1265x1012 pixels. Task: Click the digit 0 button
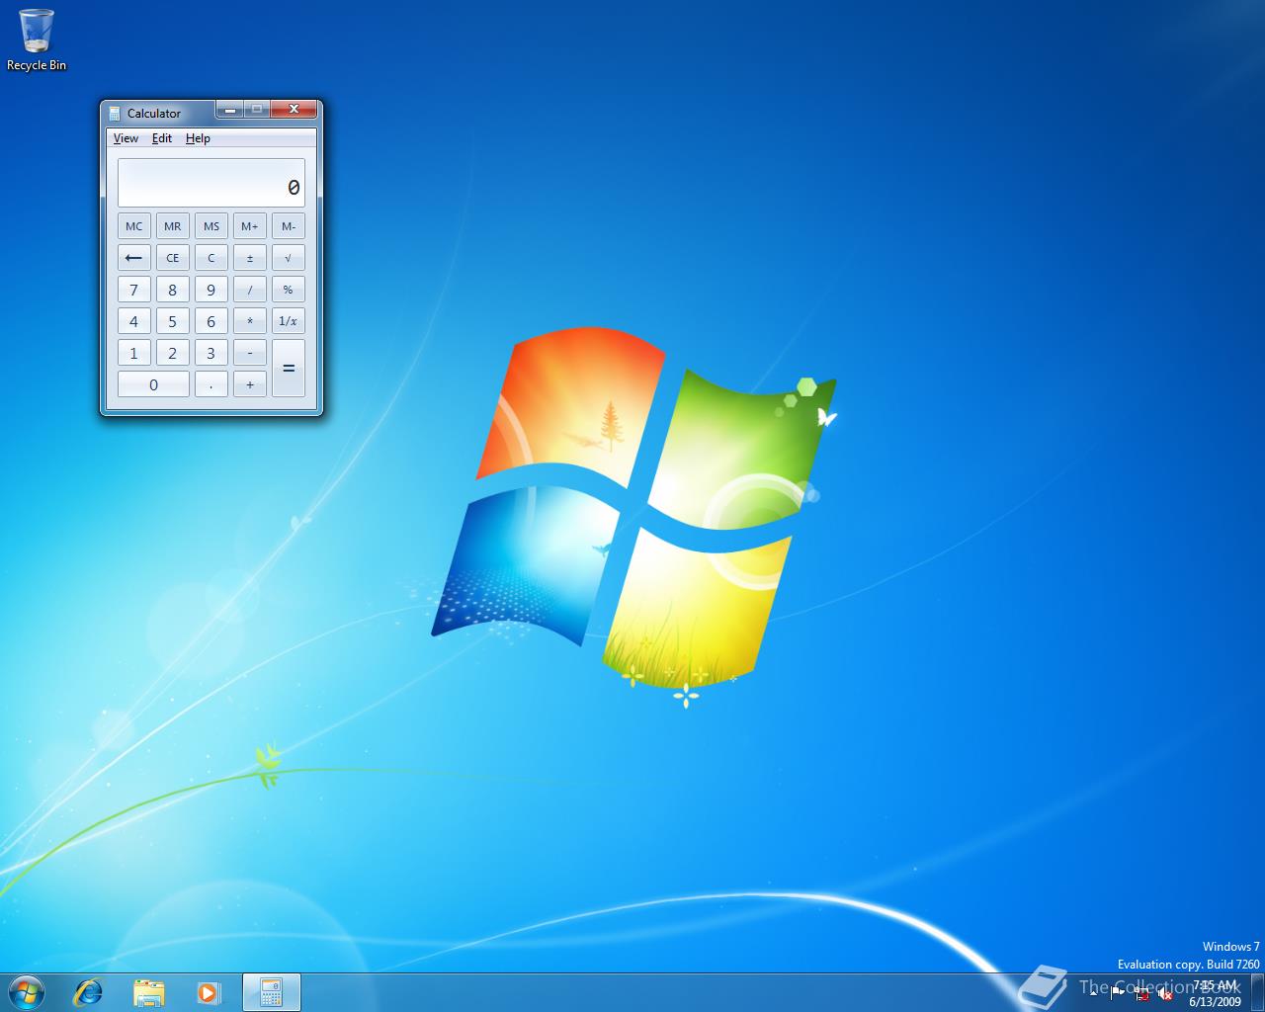153,384
